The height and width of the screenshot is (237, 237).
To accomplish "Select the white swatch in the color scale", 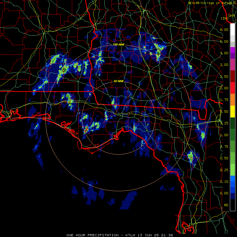I will coord(233,29).
